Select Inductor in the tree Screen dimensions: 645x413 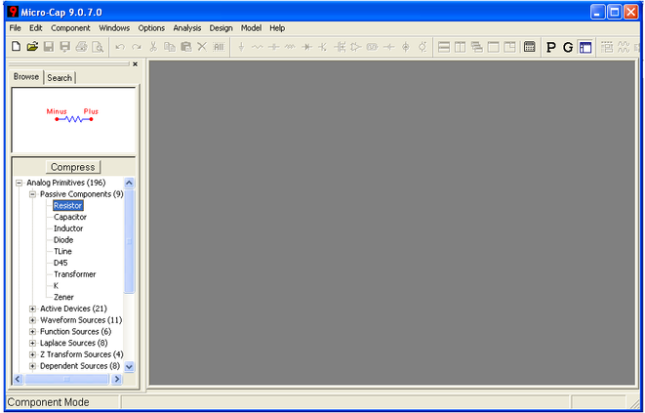pos(68,228)
